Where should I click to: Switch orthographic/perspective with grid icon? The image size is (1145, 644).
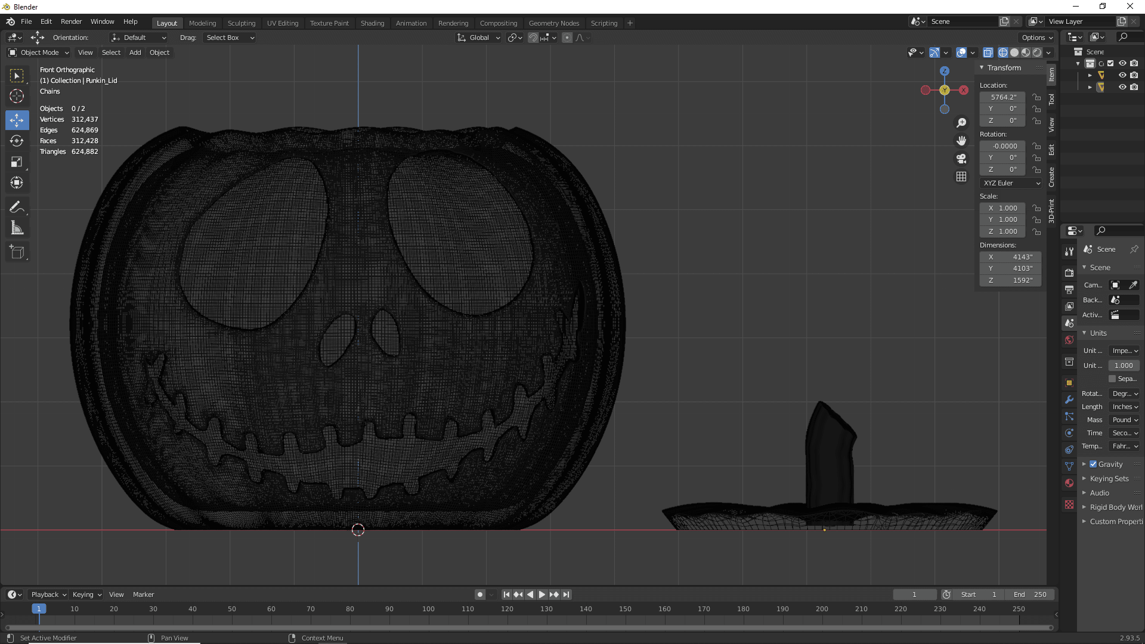coord(961,177)
